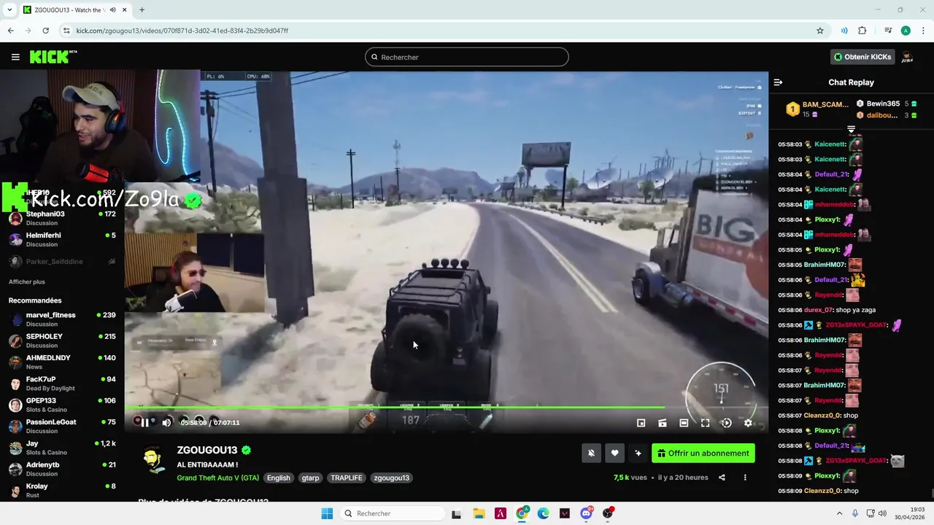Share the video via share icon
This screenshot has width=934, height=525.
pos(722,478)
